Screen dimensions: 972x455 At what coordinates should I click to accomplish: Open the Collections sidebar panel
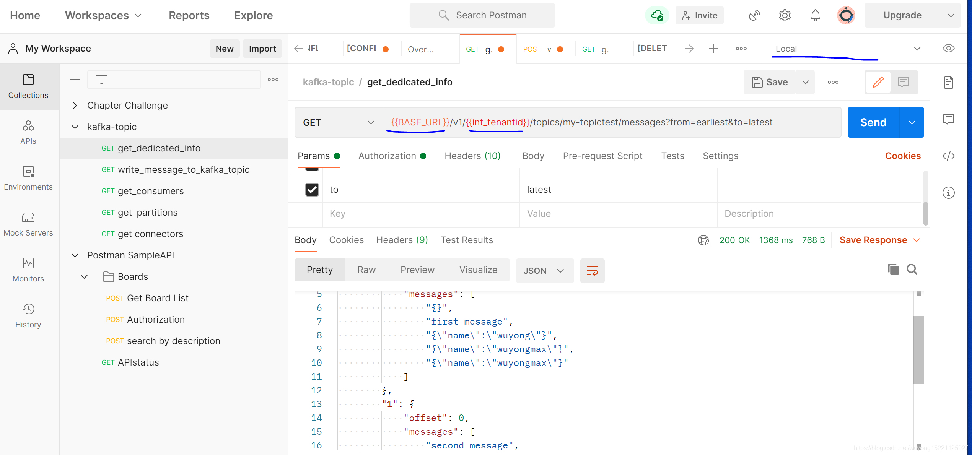[x=28, y=86]
